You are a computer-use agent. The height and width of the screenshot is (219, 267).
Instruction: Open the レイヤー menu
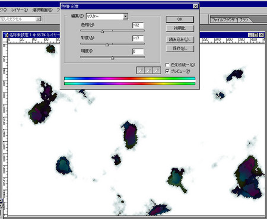[x=20, y=10]
